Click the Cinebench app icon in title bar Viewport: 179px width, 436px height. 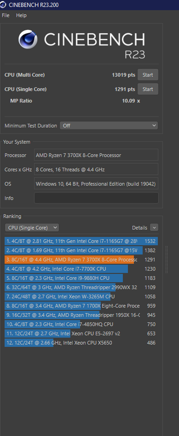(3, 5)
